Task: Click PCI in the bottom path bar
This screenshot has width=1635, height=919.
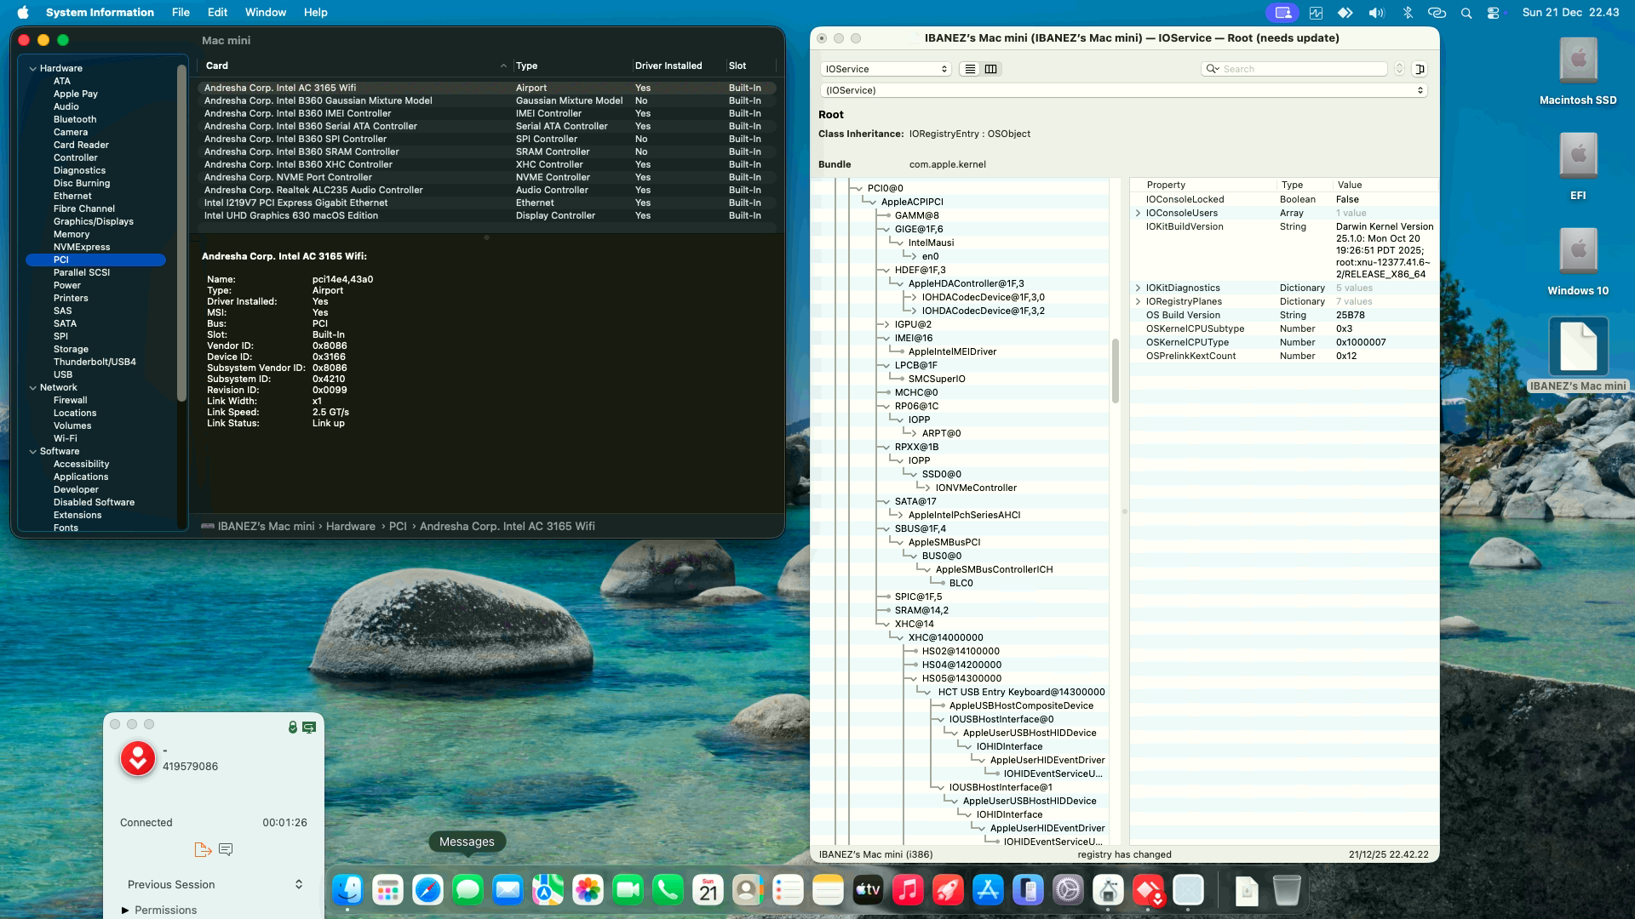Action: pos(398,526)
